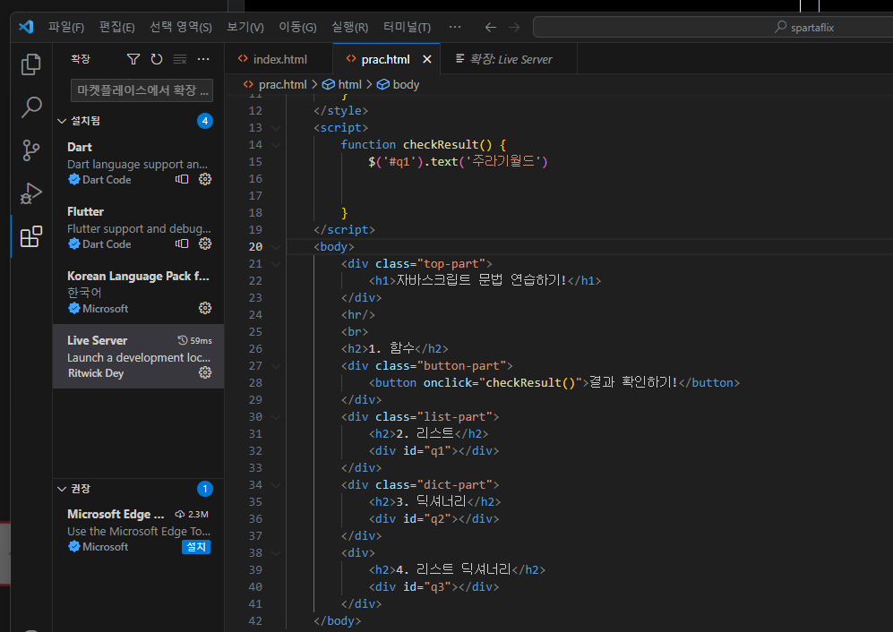Open the Source Control view
Screen dimensions: 893x632
click(30, 150)
